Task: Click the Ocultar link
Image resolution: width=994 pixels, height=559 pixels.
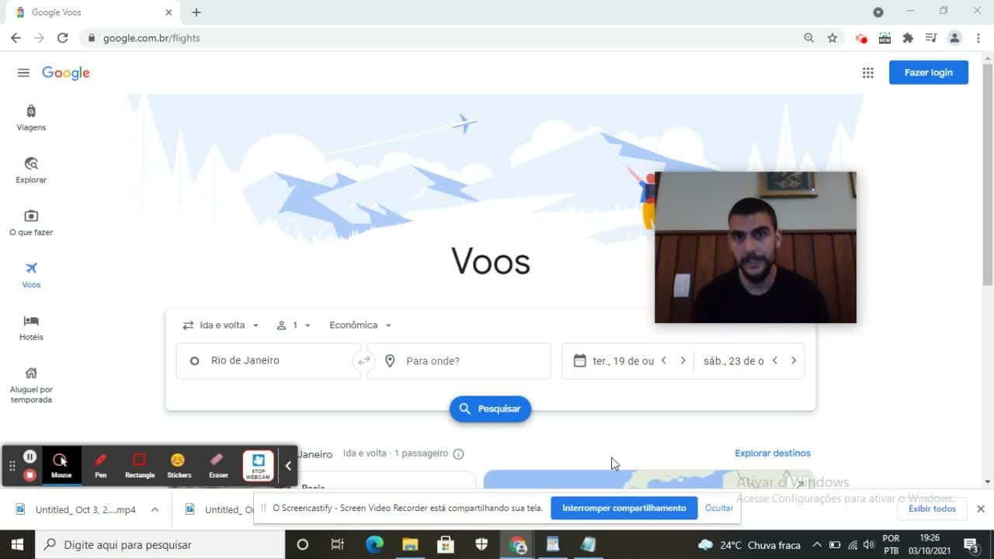Action: tap(719, 509)
